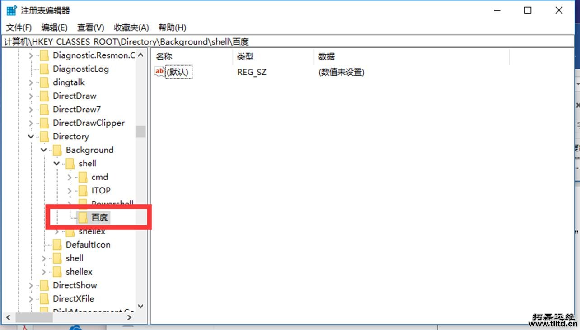Click the registry path address bar
580x330 pixels.
tap(181, 41)
